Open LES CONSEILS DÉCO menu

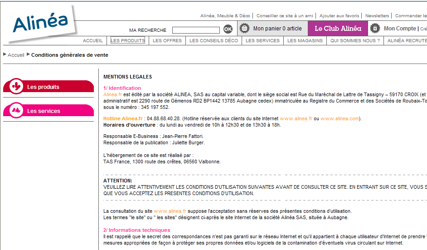coord(214,41)
